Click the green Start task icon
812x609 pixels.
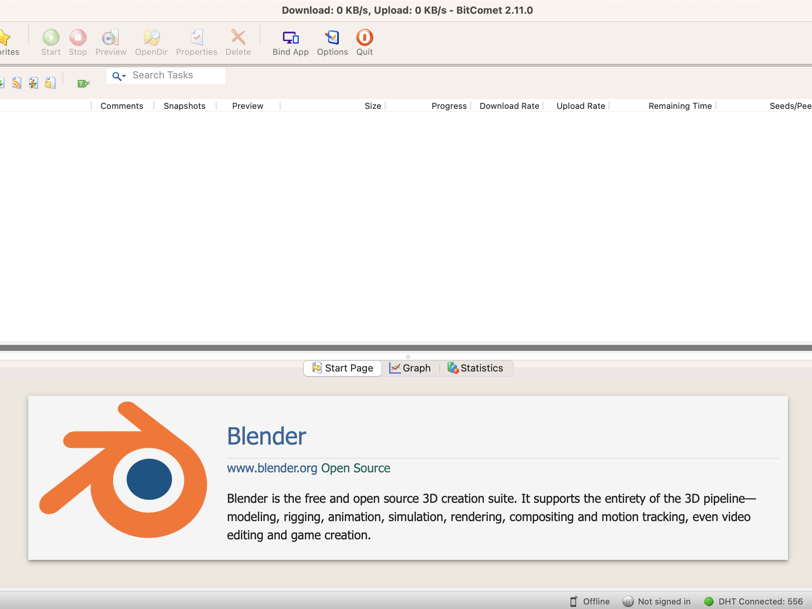(x=51, y=38)
